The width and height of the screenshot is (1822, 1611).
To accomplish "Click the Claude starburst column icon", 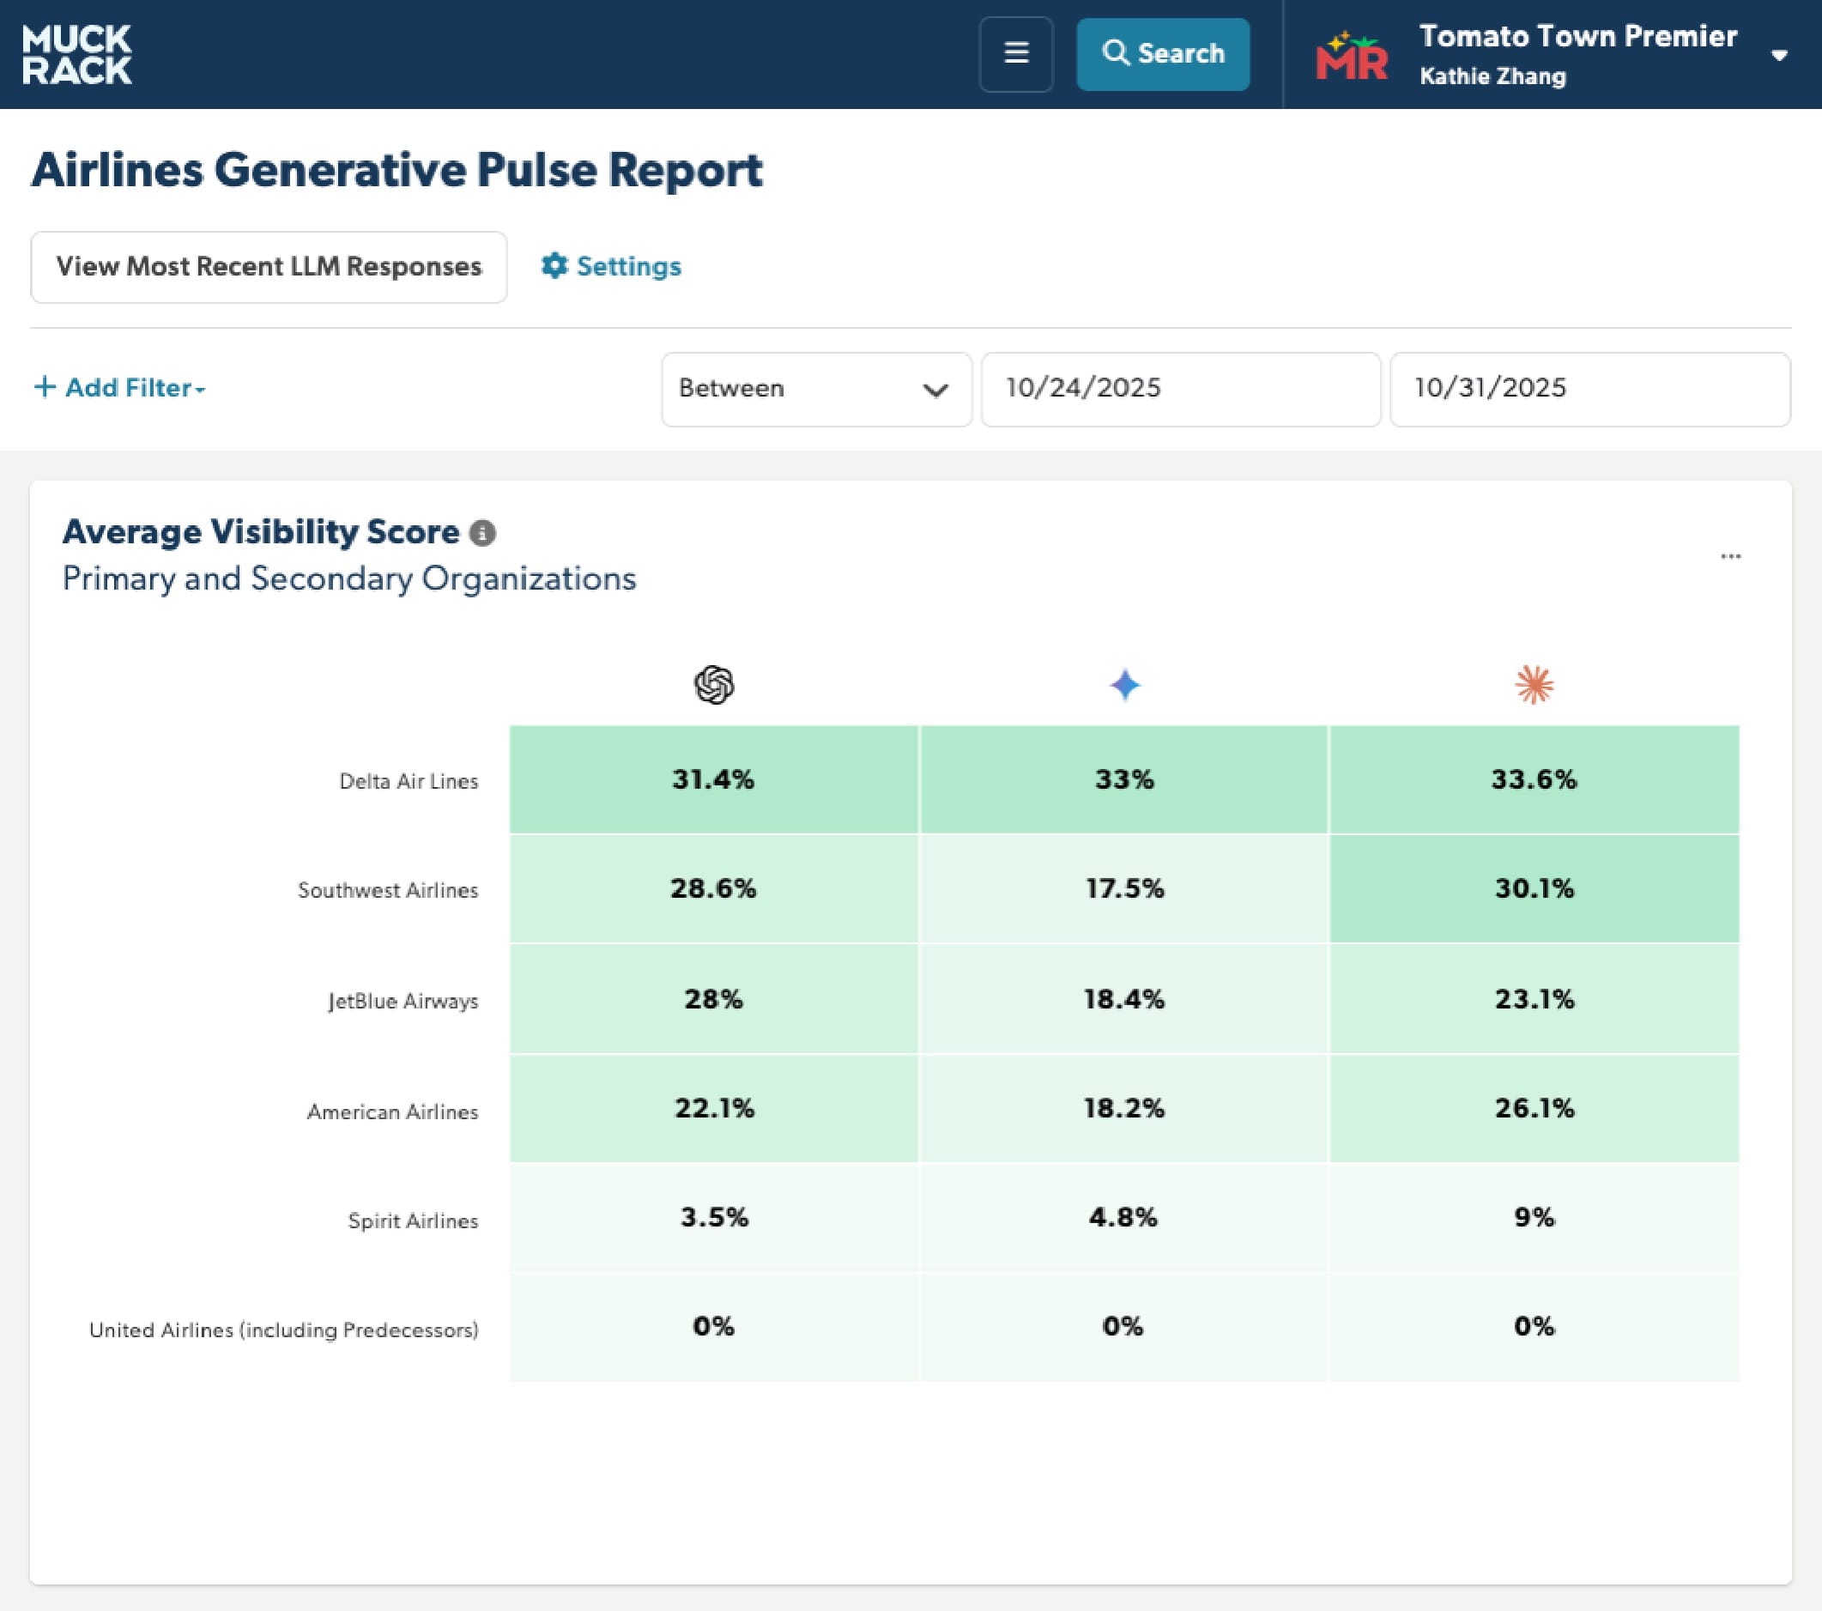I will pos(1534,685).
